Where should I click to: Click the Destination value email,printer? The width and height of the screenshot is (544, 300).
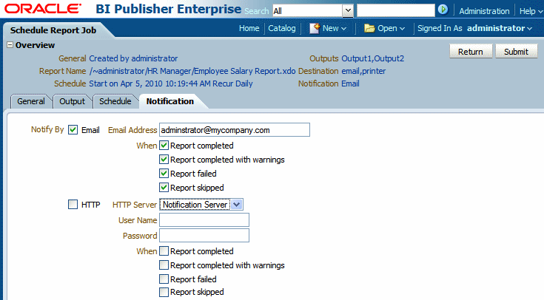(363, 71)
